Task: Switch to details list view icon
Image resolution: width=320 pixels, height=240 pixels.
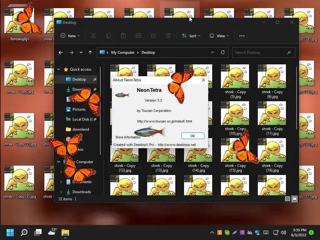Action: (x=287, y=198)
